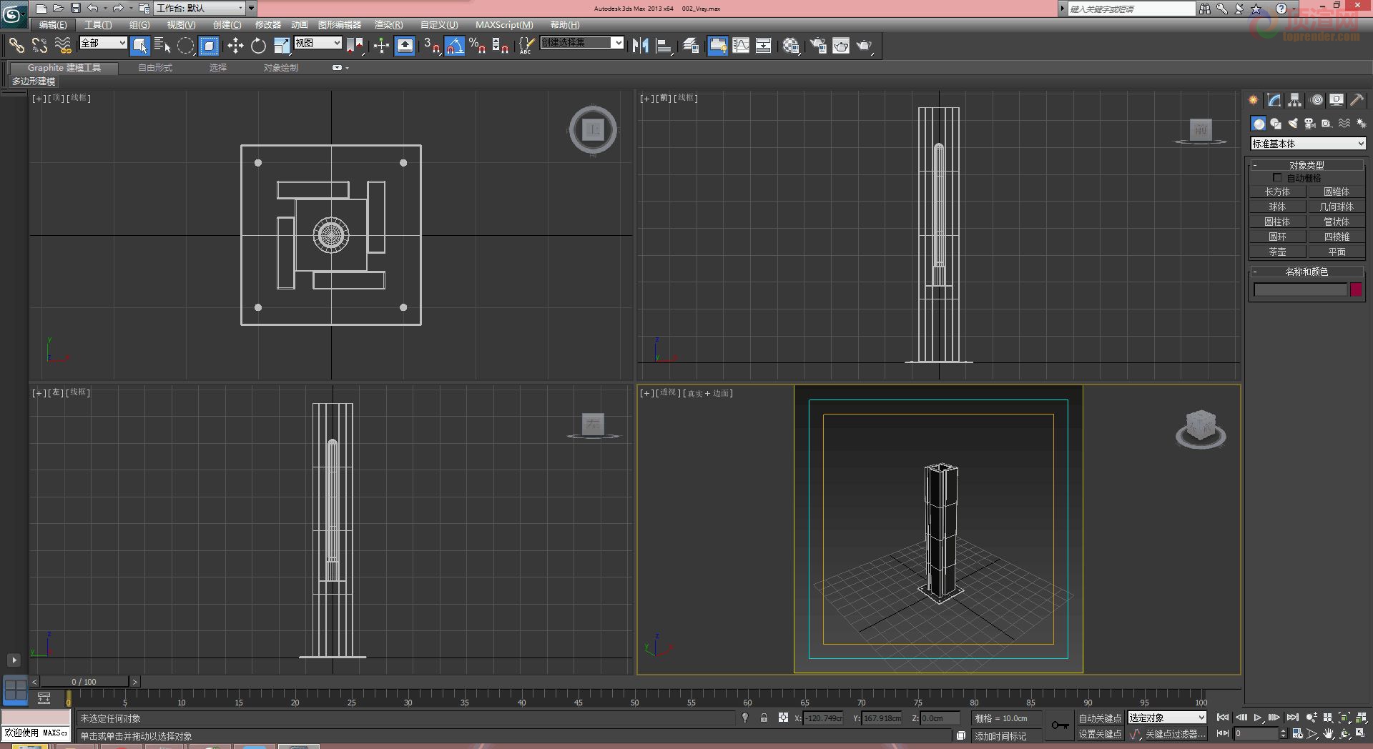Click the Zoom Extents All icon
Image resolution: width=1373 pixels, height=749 pixels.
click(x=1361, y=718)
